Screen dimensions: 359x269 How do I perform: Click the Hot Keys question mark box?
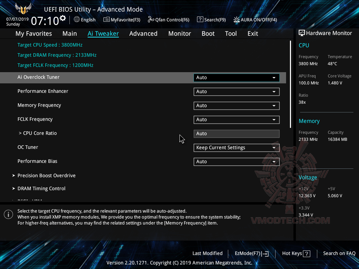(x=306, y=254)
